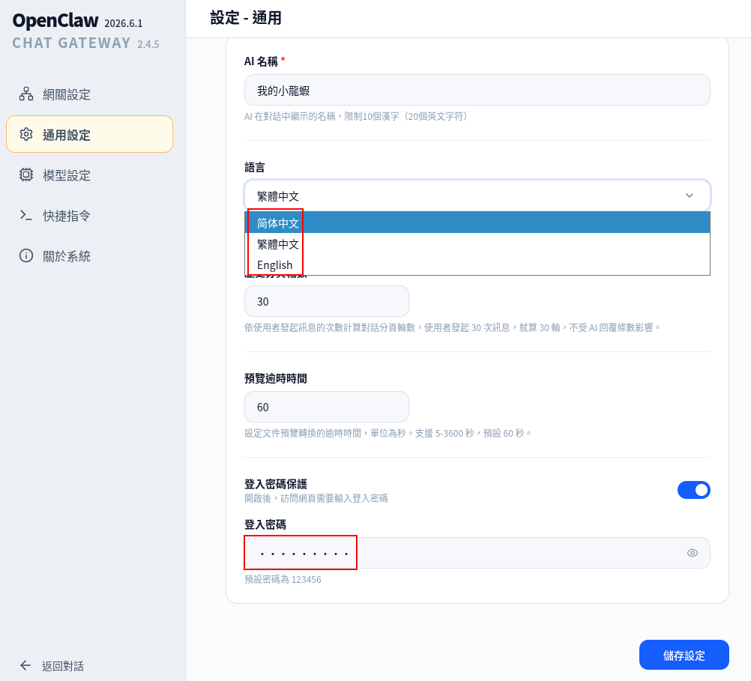Click the pagination rounds field showing 30
This screenshot has height=681, width=751.
coord(327,301)
